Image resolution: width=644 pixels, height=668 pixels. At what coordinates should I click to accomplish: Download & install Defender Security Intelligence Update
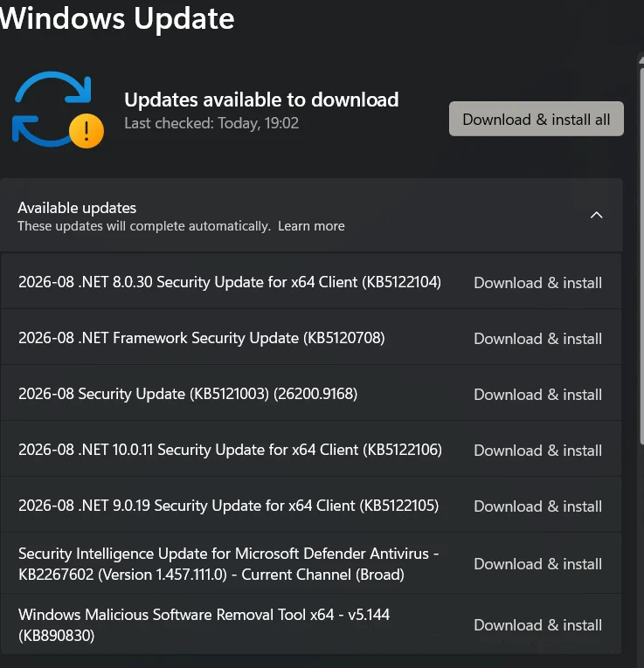click(x=538, y=563)
